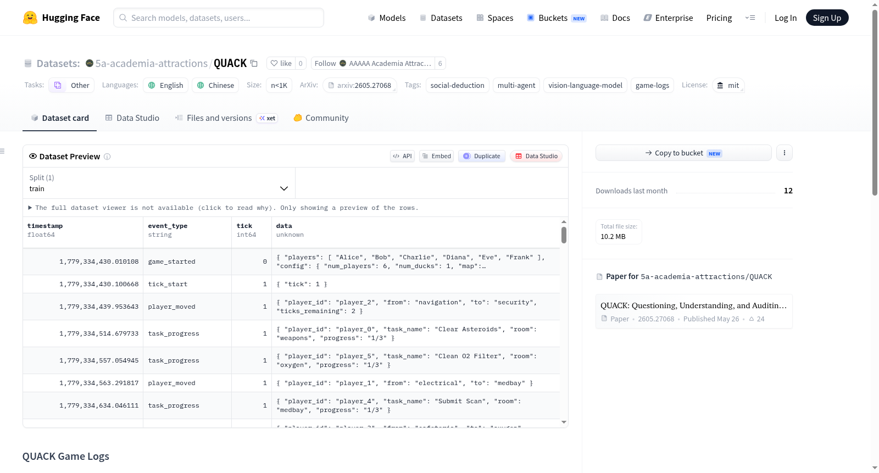Click the n<1K size tag
The image size is (879, 473).
pos(279,85)
